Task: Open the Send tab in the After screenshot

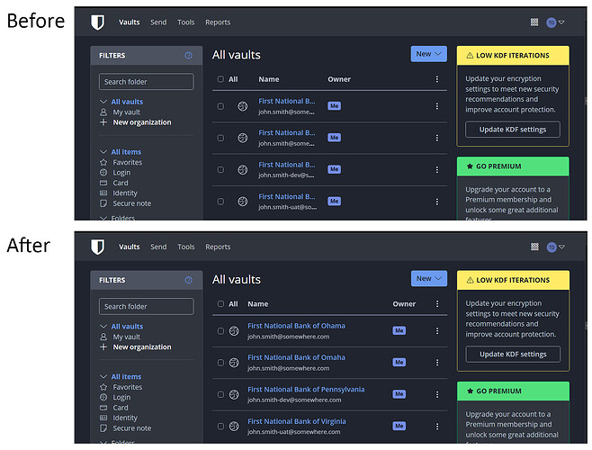Action: (x=158, y=247)
